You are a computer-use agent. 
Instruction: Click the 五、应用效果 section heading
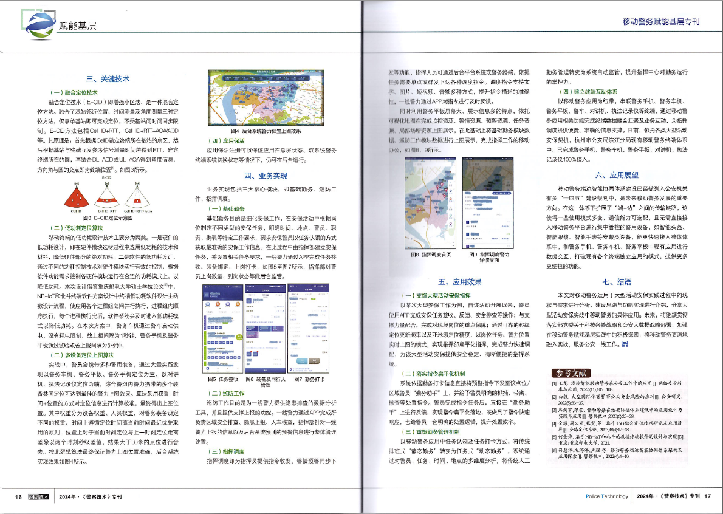[459, 282]
